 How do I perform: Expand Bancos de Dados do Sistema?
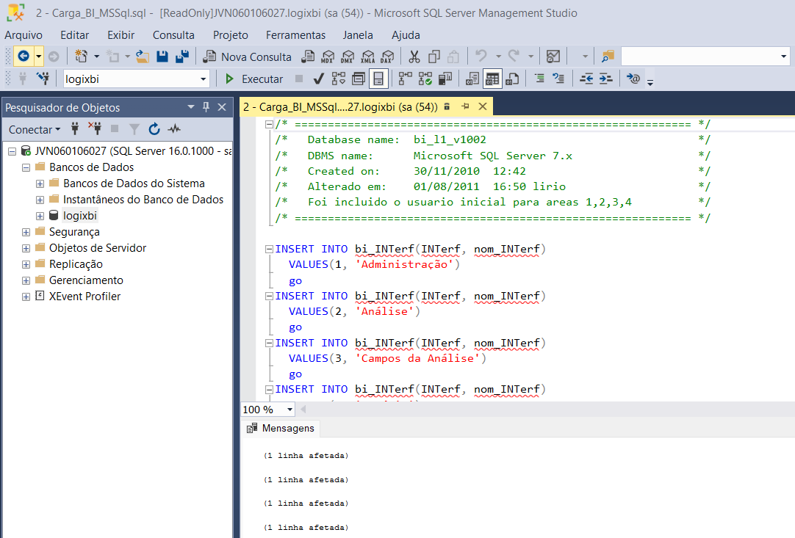point(40,184)
